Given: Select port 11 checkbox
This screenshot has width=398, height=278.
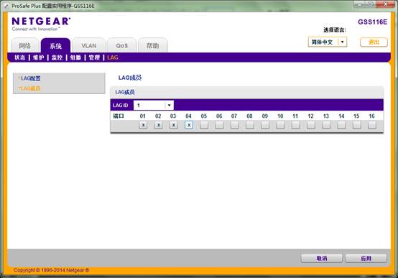Looking at the screenshot, I should [x=295, y=125].
